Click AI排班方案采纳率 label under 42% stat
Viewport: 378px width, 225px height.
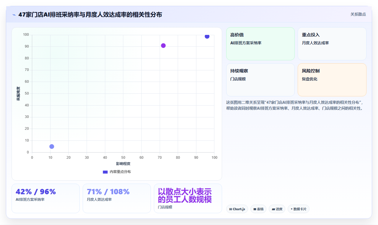[30, 200]
